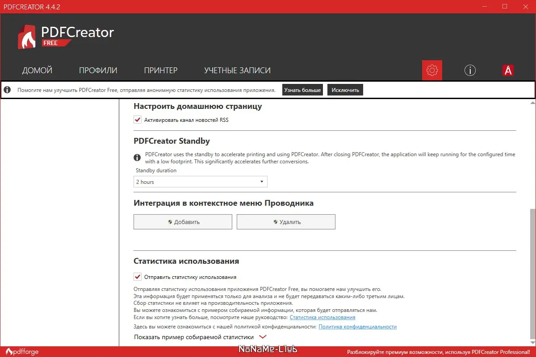Open the УЧЕТНЫЕ ЗАПИСИ tab
The width and height of the screenshot is (536, 357).
tap(237, 71)
